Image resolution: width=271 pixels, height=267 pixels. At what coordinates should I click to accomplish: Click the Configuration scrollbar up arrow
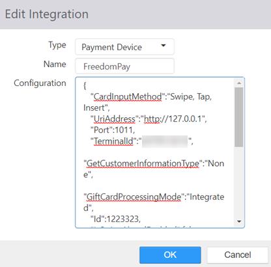(x=239, y=83)
